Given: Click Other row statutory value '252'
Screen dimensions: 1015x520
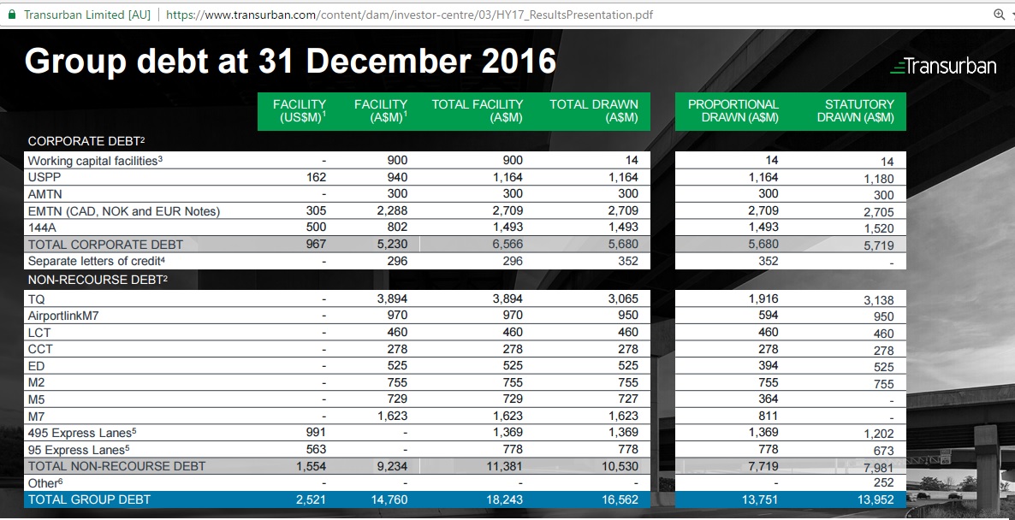Looking at the screenshot, I should coord(883,482).
